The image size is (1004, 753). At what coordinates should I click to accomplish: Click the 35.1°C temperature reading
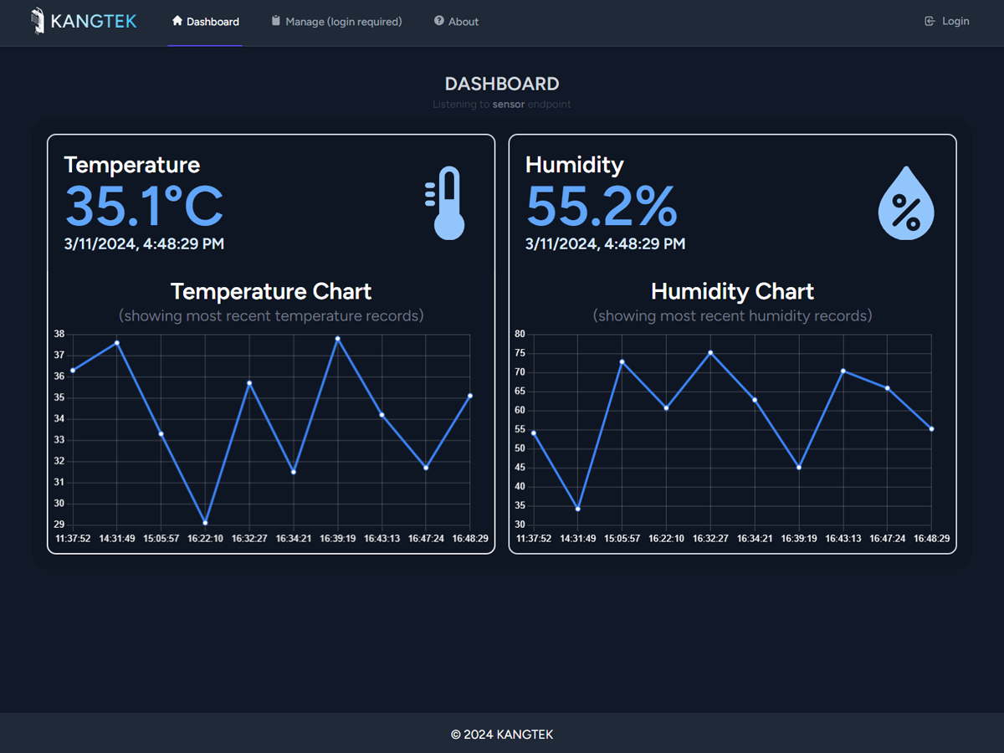pos(144,207)
